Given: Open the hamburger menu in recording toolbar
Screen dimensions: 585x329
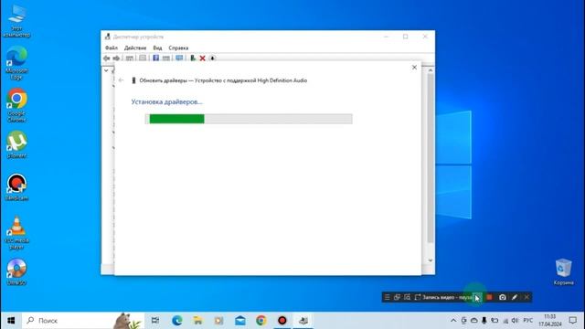Looking at the screenshot, I should (x=387, y=297).
